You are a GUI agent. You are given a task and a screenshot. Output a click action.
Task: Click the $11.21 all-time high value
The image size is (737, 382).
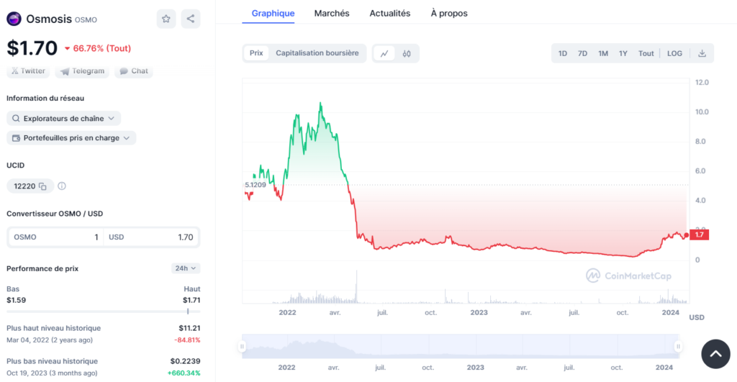point(189,328)
